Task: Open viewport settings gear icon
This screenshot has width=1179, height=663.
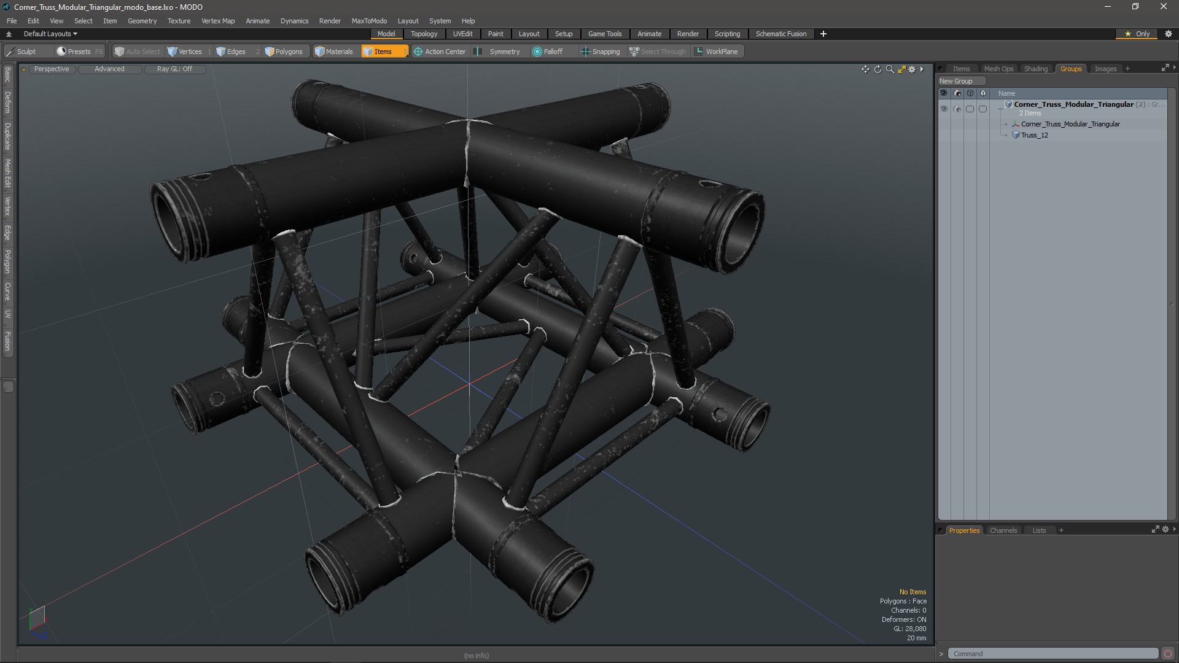Action: coord(912,69)
